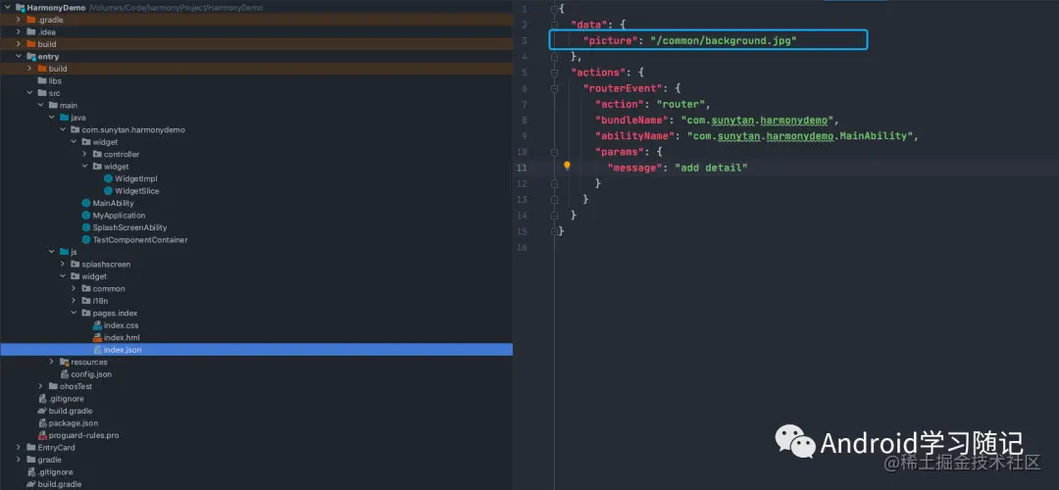Click the /Volumes/Code/harmonyProject/HarmonyDemo path text
The image size is (1059, 490).
point(176,8)
